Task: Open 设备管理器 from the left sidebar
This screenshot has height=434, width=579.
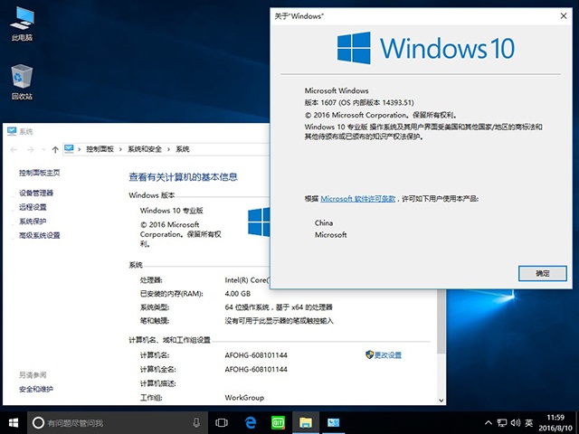Action: (x=36, y=193)
